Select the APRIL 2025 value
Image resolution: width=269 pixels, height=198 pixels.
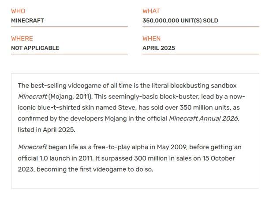(x=159, y=48)
